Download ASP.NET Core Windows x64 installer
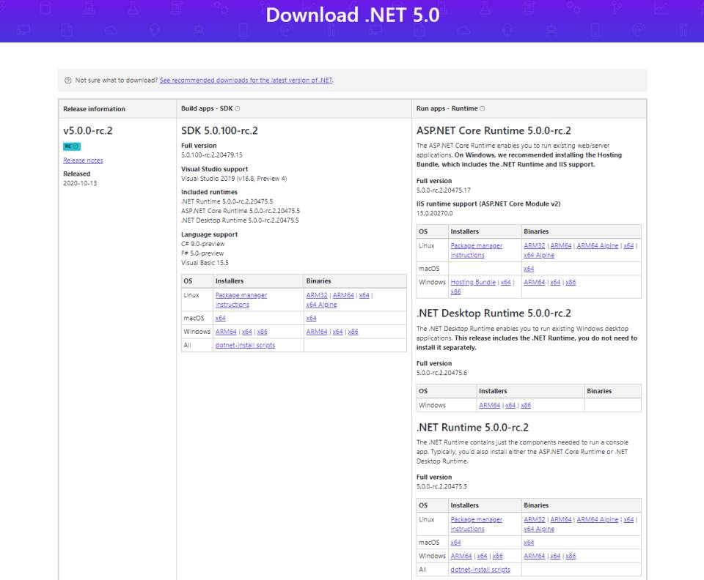This screenshot has width=704, height=580. pyautogui.click(x=506, y=283)
